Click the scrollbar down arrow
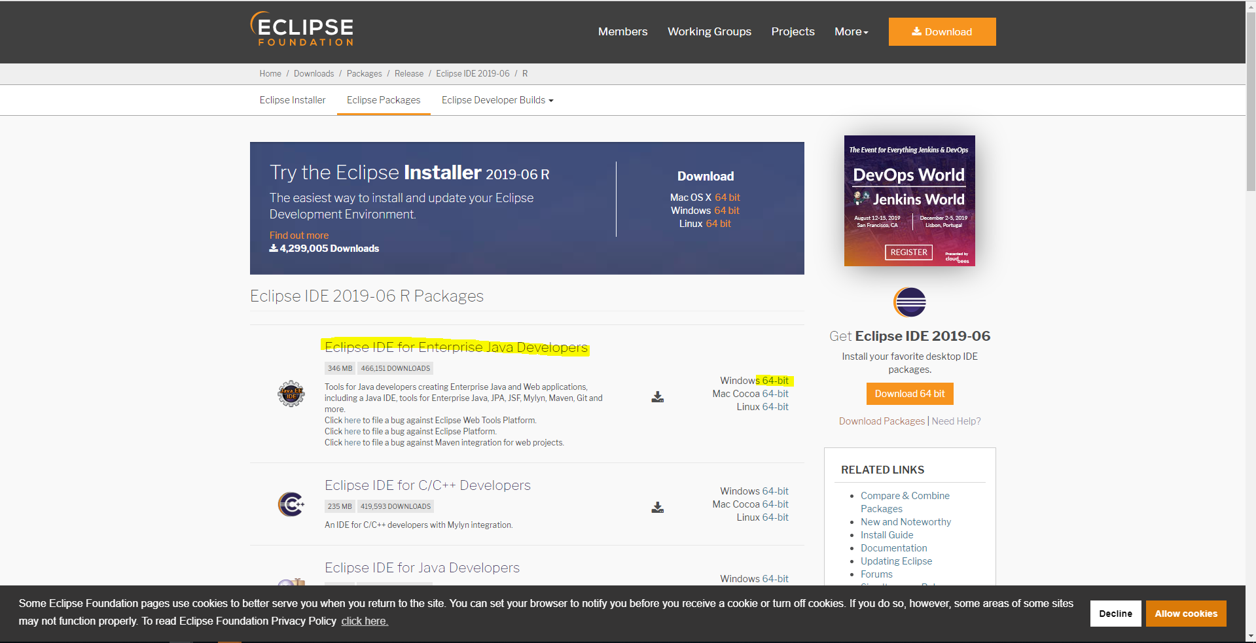 click(x=1250, y=636)
